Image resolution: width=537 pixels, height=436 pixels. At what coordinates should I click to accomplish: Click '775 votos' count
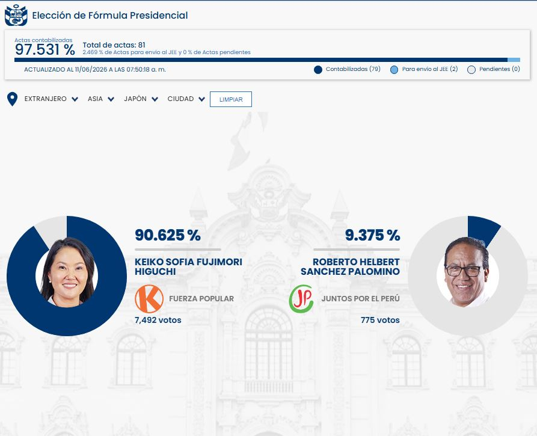click(380, 321)
